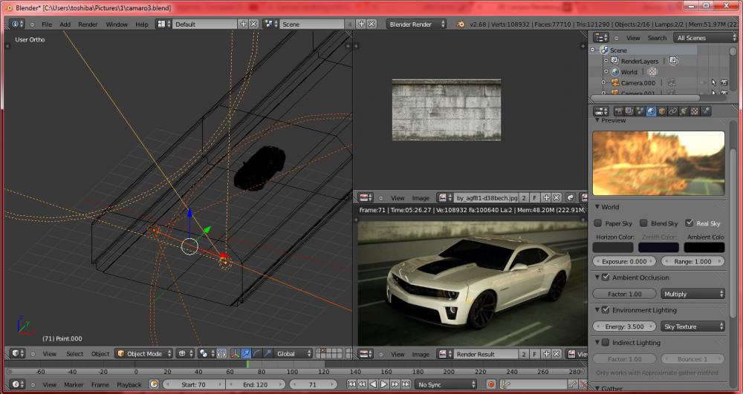Toggle fake user F for by_agf81-d38bech.jpg
The height and width of the screenshot is (394, 743).
[x=535, y=197]
